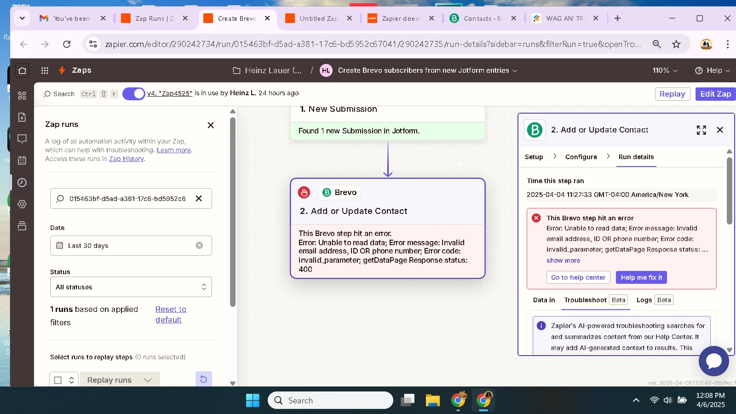736x414 pixels.
Task: Toggle the Zap on/off switch
Action: pos(134,93)
